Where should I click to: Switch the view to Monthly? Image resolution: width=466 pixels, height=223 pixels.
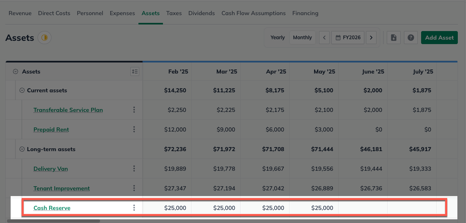[302, 37]
